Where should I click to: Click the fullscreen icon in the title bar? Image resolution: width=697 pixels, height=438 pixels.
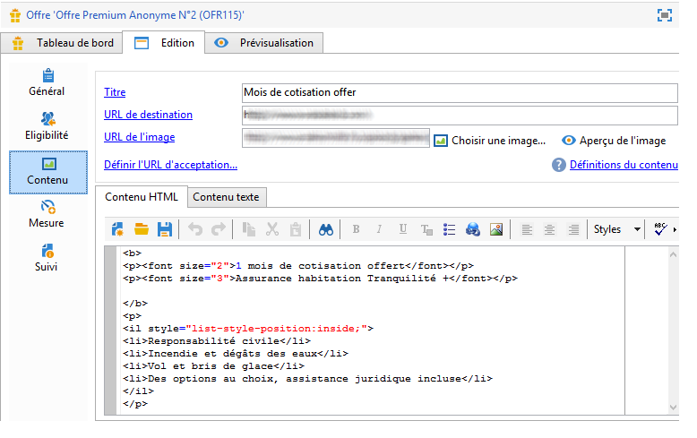click(x=665, y=15)
